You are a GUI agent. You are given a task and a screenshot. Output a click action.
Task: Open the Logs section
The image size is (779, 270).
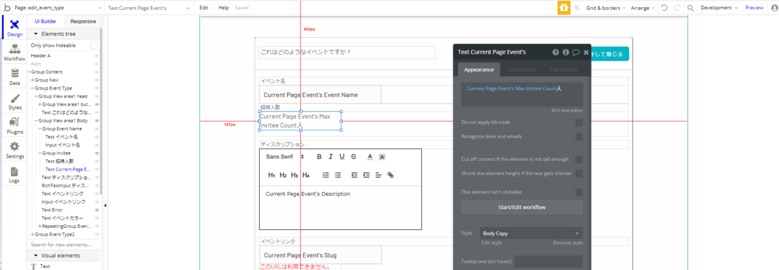pyautogui.click(x=14, y=174)
